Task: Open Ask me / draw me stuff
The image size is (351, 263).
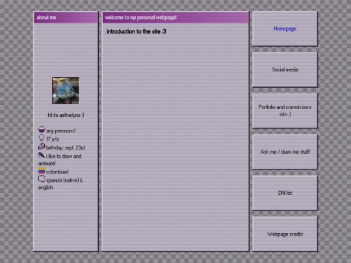Action: click(285, 152)
